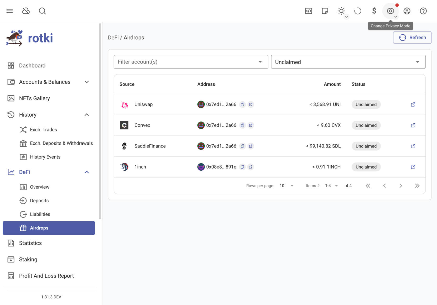Go to next table page

click(x=401, y=186)
